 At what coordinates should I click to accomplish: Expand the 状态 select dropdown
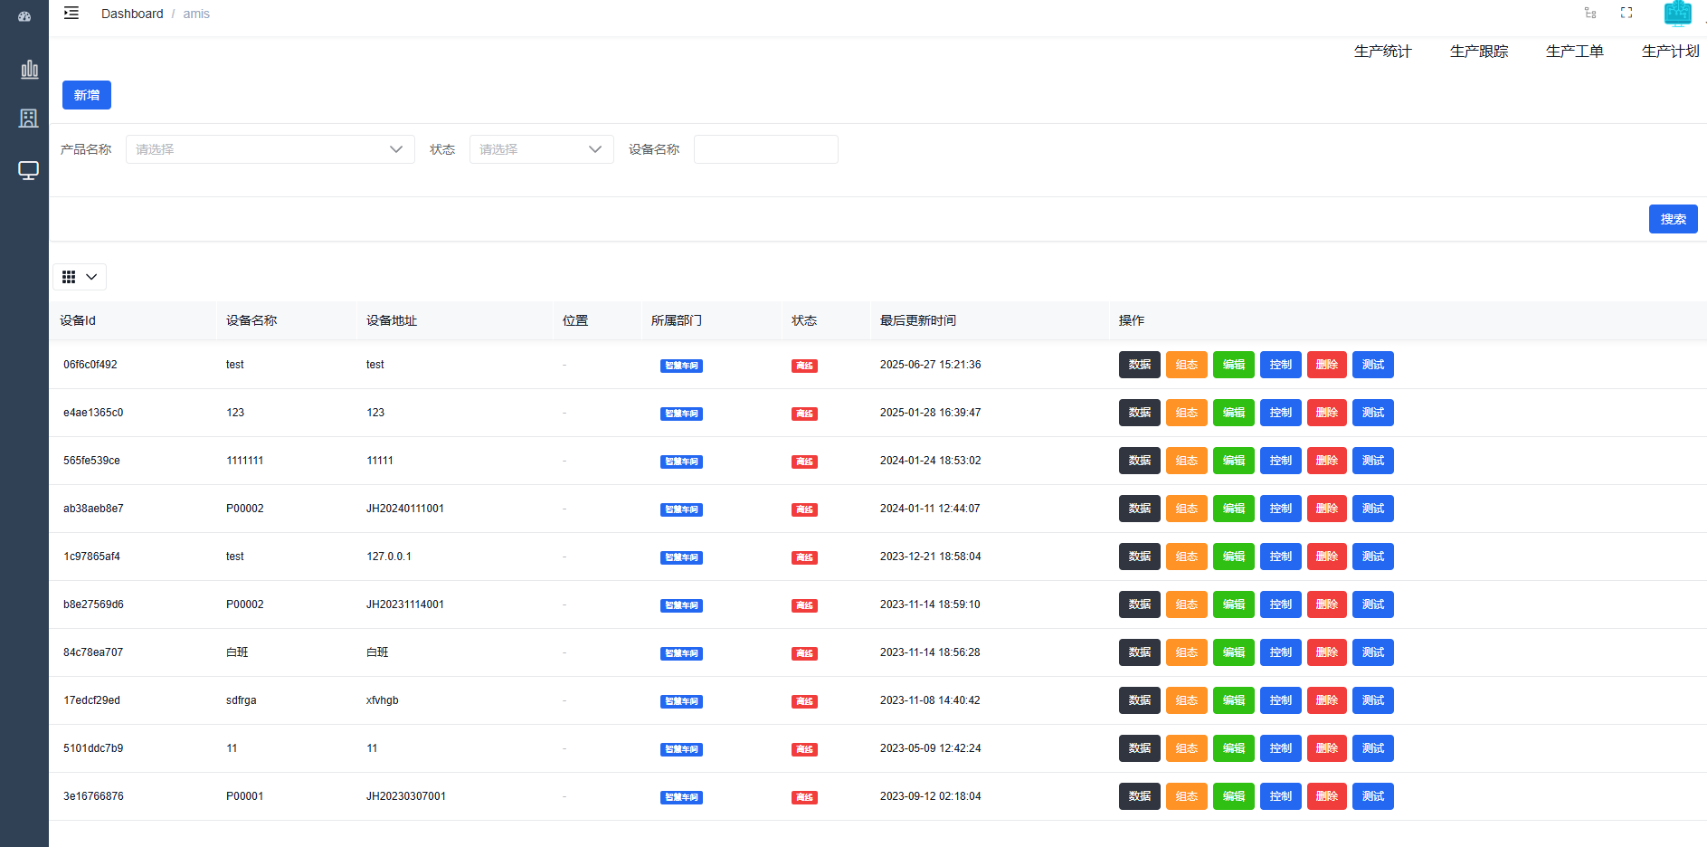coord(542,149)
